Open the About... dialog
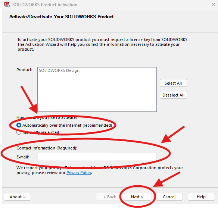This screenshot has height=208, width=218. click(x=18, y=196)
